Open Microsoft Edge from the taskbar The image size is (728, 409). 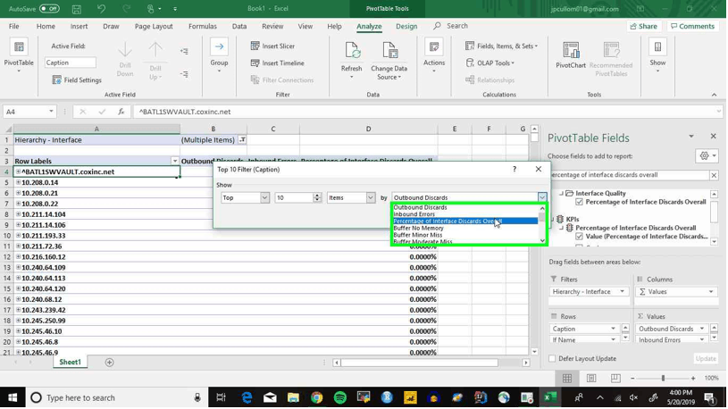tap(247, 397)
